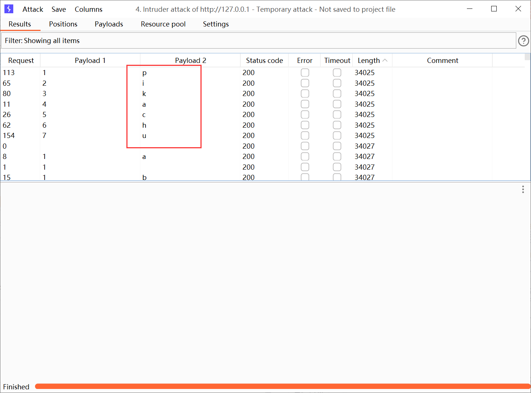Open the Attack menu
Viewport: 531px width, 393px height.
click(33, 9)
